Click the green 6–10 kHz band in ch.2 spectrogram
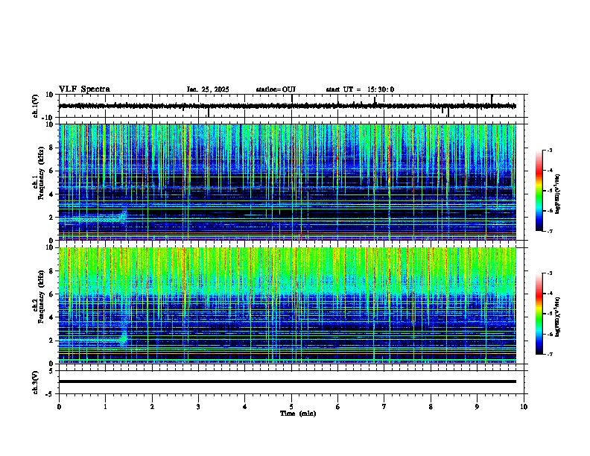This screenshot has width=590, height=456. click(x=288, y=271)
